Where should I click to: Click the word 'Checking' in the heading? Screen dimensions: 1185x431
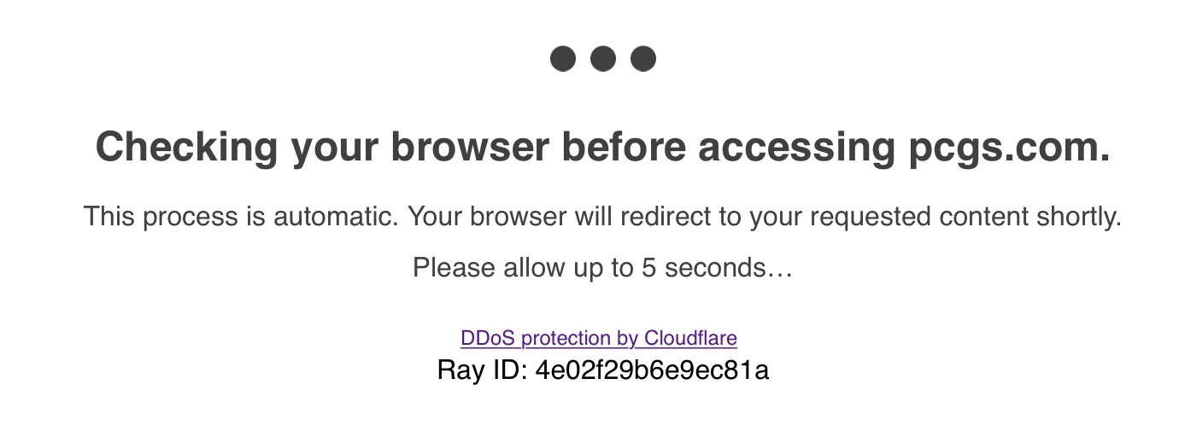187,149
